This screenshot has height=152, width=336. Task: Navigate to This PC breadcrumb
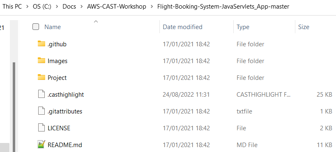pos(12,7)
